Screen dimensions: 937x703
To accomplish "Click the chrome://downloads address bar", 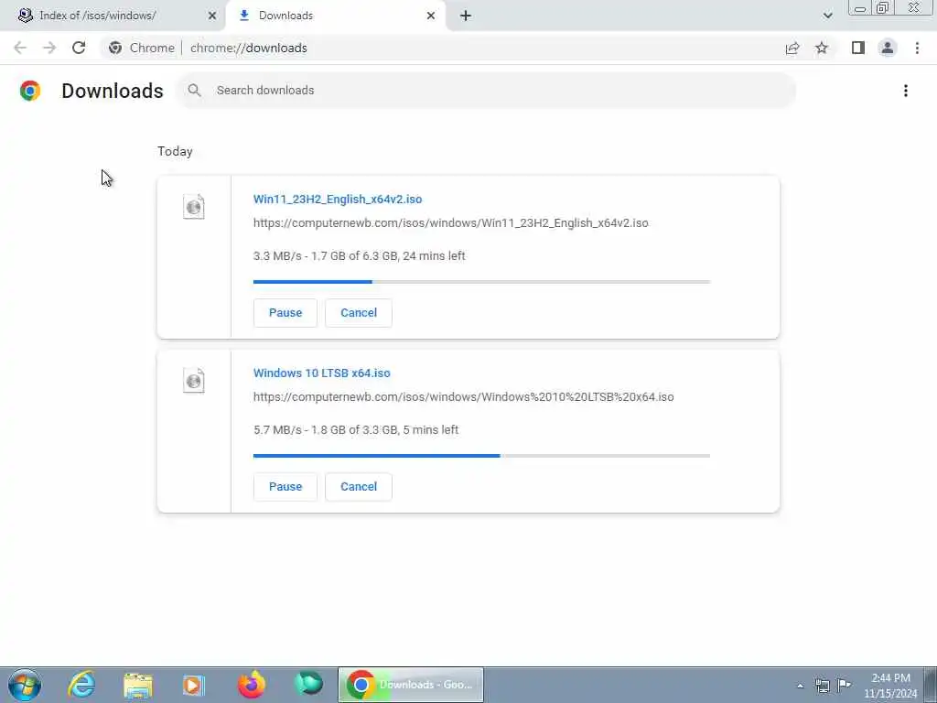I will (x=248, y=48).
